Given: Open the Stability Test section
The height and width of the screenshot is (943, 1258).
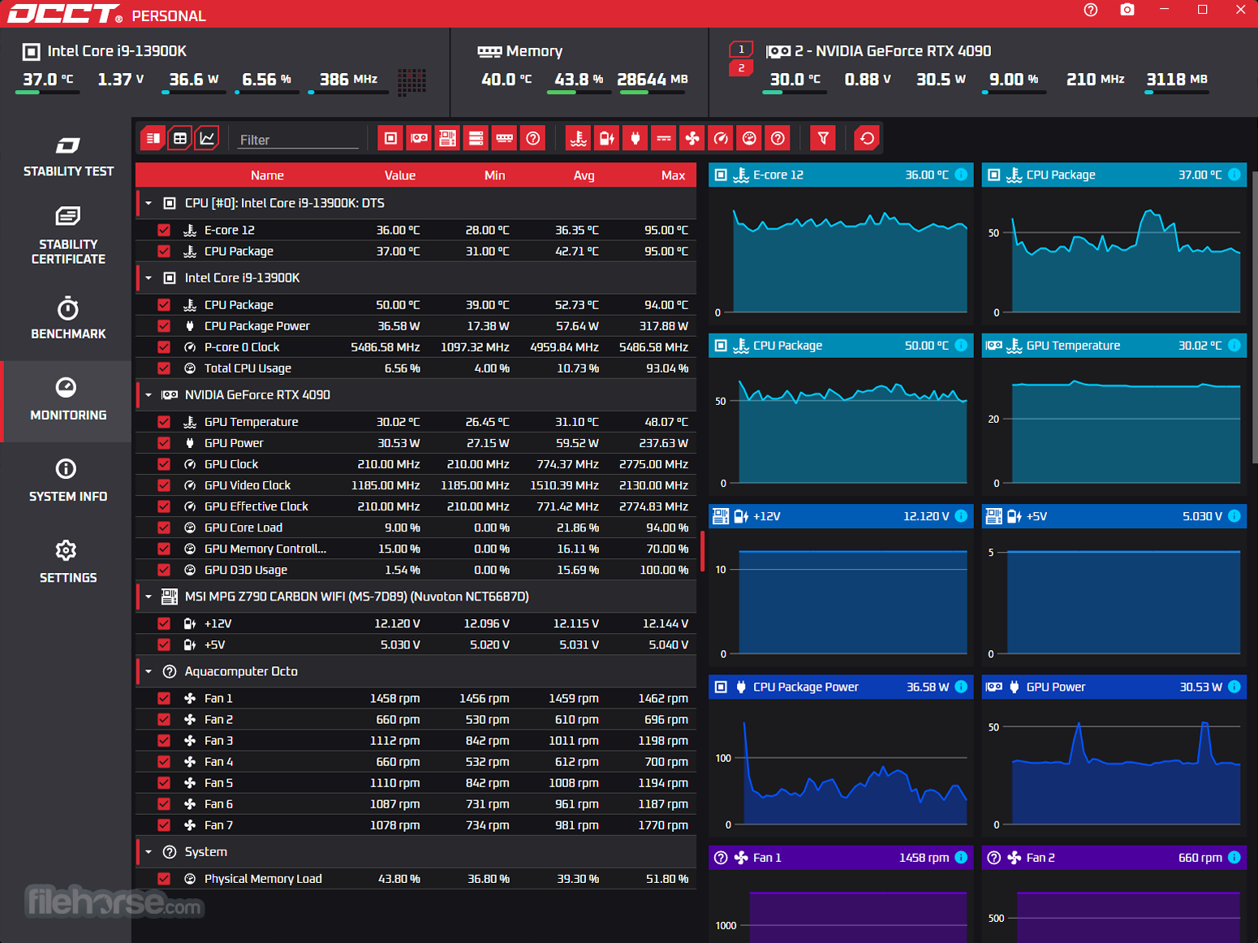Looking at the screenshot, I should click(67, 157).
